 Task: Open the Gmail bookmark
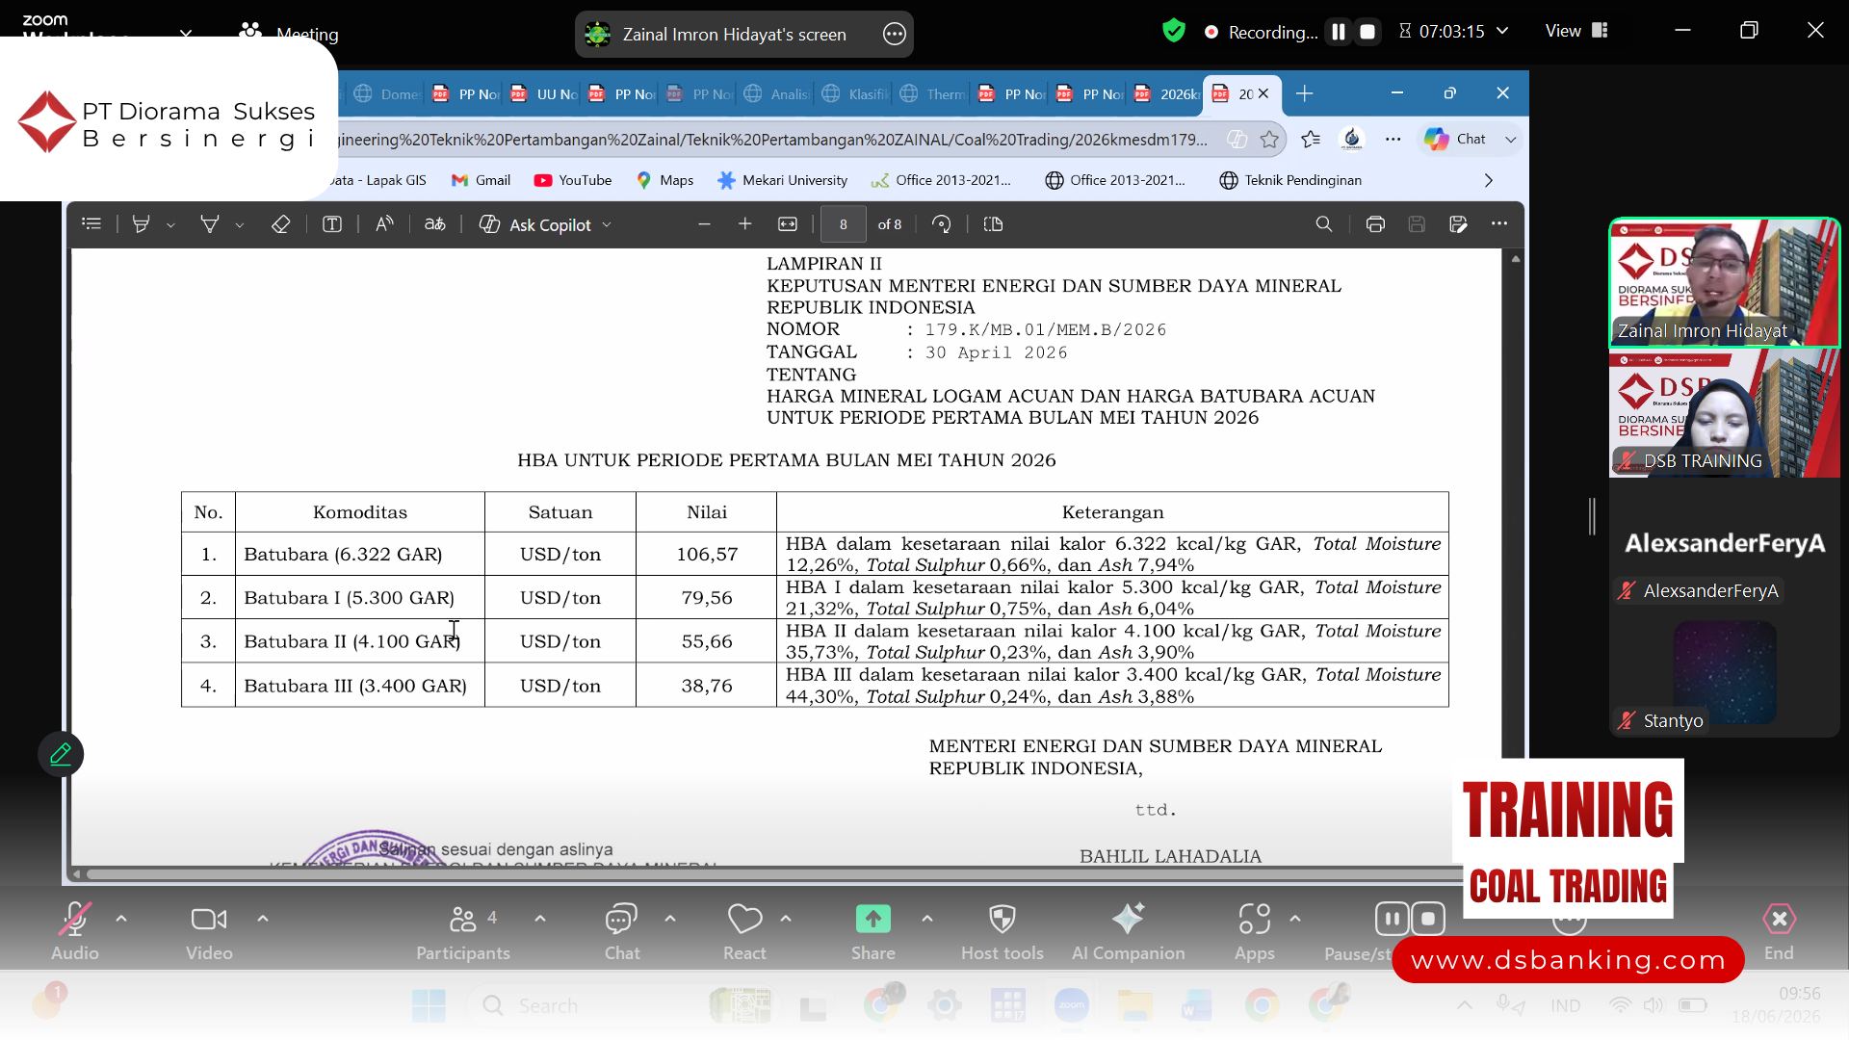pos(481,180)
